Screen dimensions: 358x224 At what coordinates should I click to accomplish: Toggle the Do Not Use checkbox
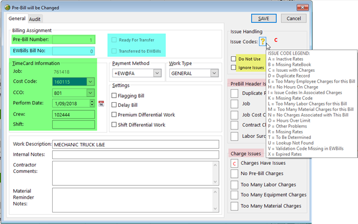[x=234, y=59]
